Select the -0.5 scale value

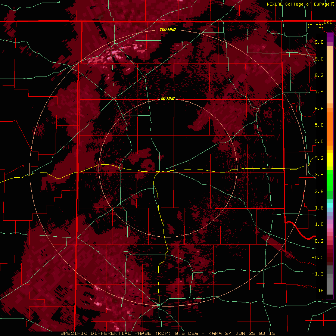[318, 258]
